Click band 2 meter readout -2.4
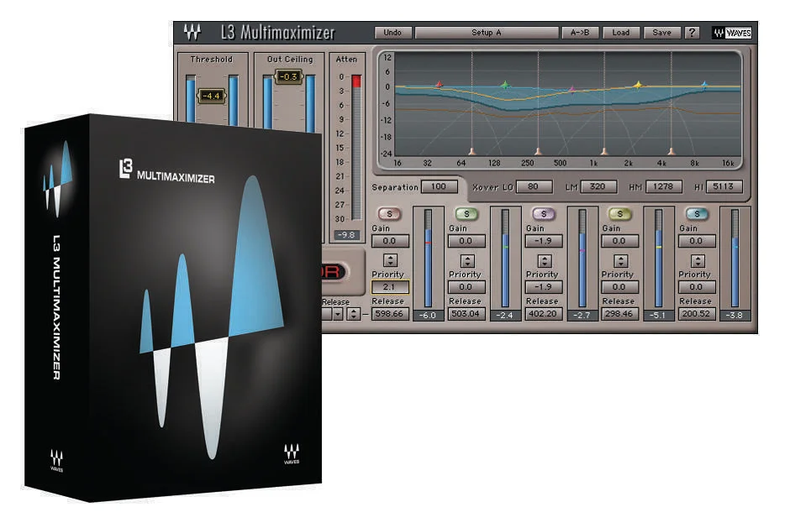The height and width of the screenshot is (528, 790). click(505, 316)
